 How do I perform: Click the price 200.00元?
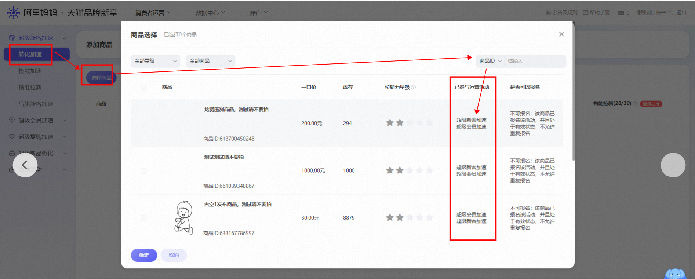point(312,124)
